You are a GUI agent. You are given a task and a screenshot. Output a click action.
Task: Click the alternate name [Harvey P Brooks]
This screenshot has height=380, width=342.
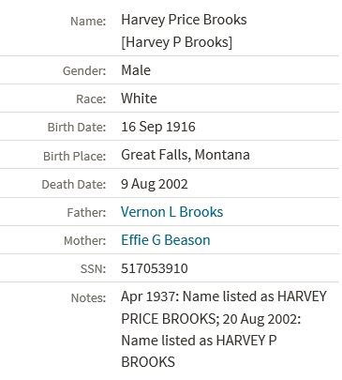click(x=176, y=42)
